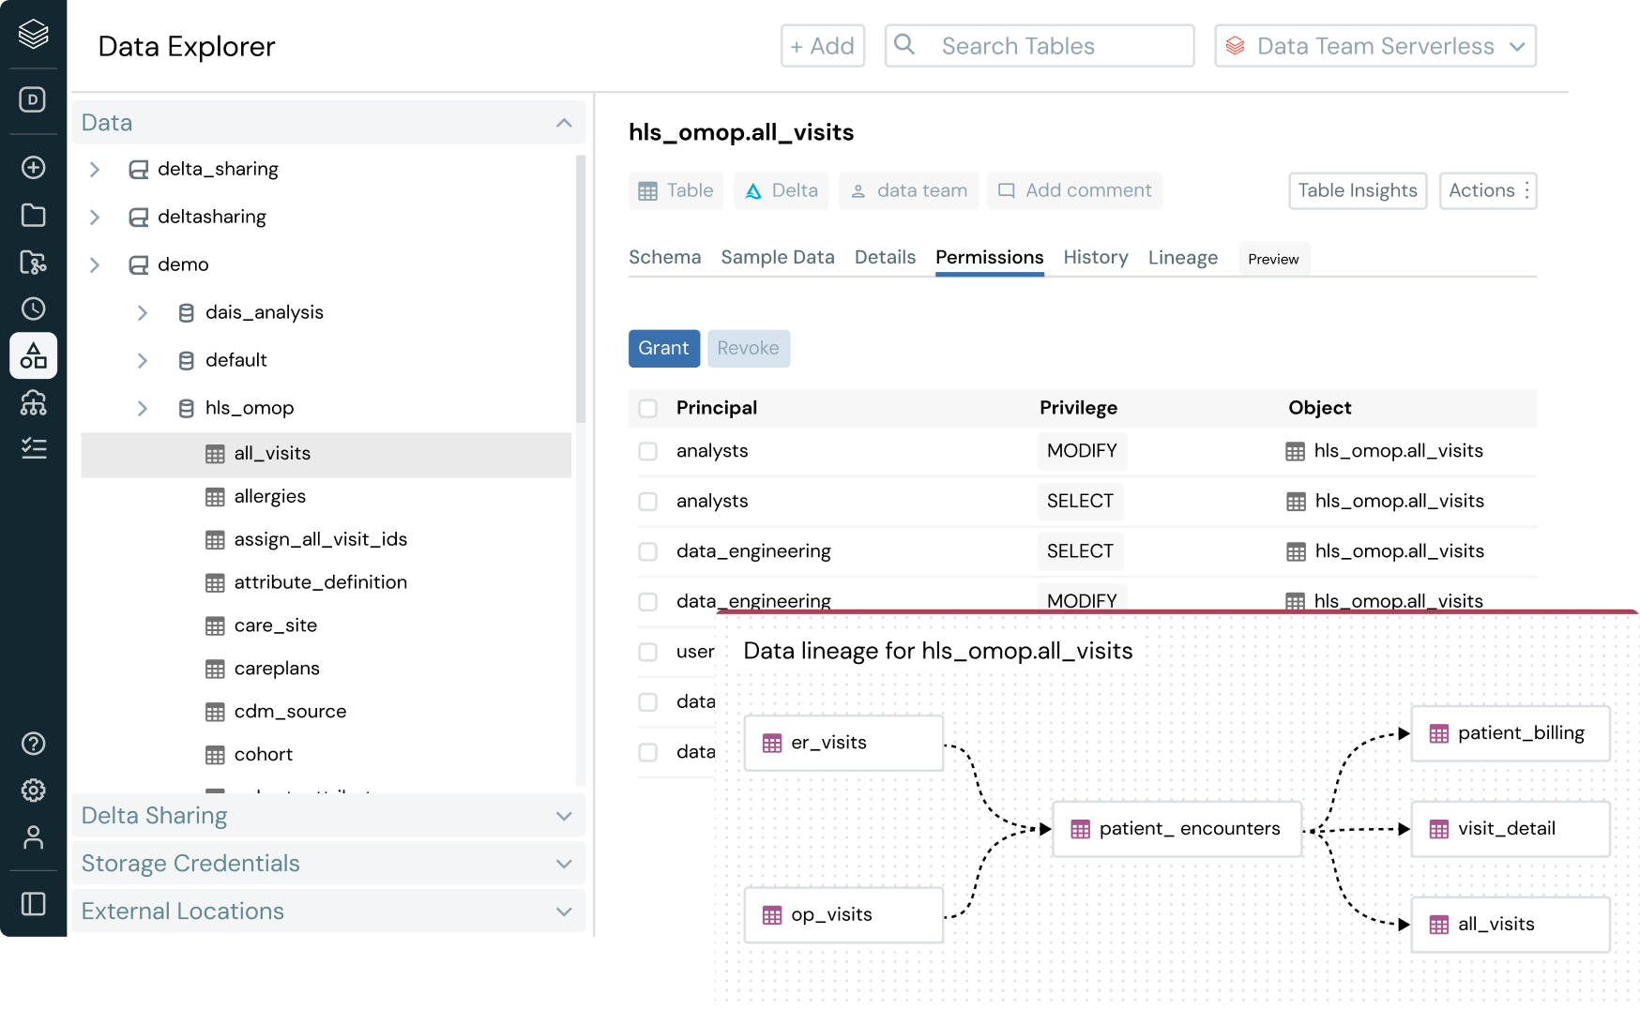Viewport: 1640px width, 1009px height.
Task: Toggle the sidebar collapse panel icon
Action: point(33,904)
